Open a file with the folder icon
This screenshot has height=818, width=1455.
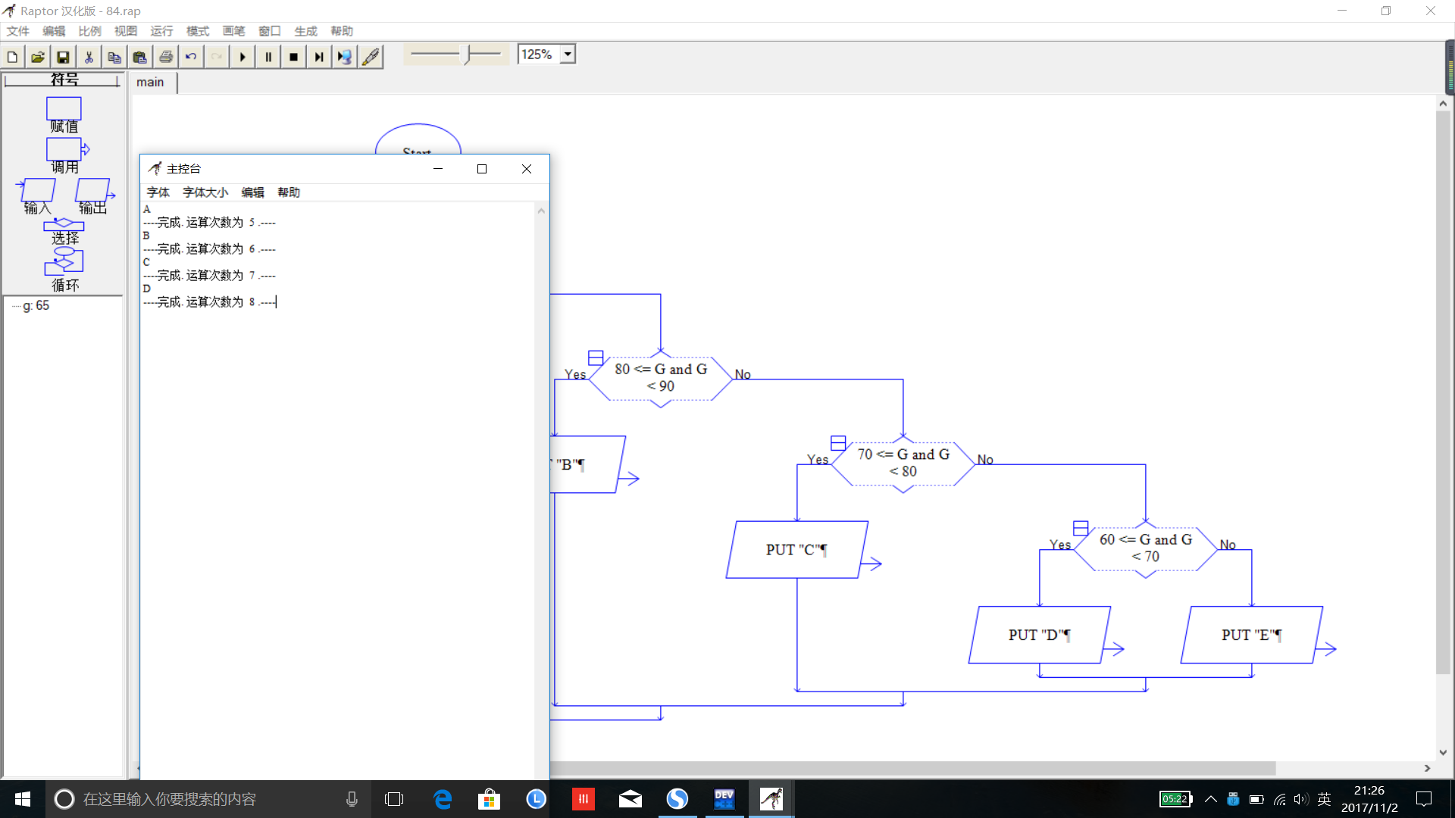coord(38,57)
